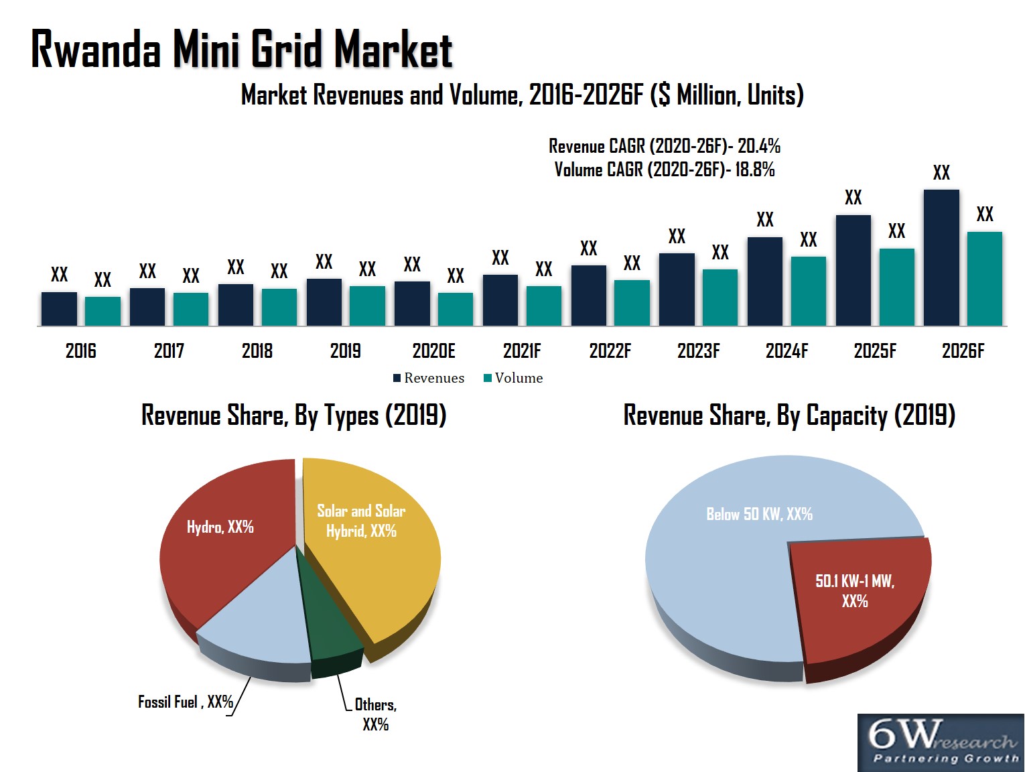Click the 6Wresearch logo
This screenshot has width=1025, height=772.
point(941,743)
